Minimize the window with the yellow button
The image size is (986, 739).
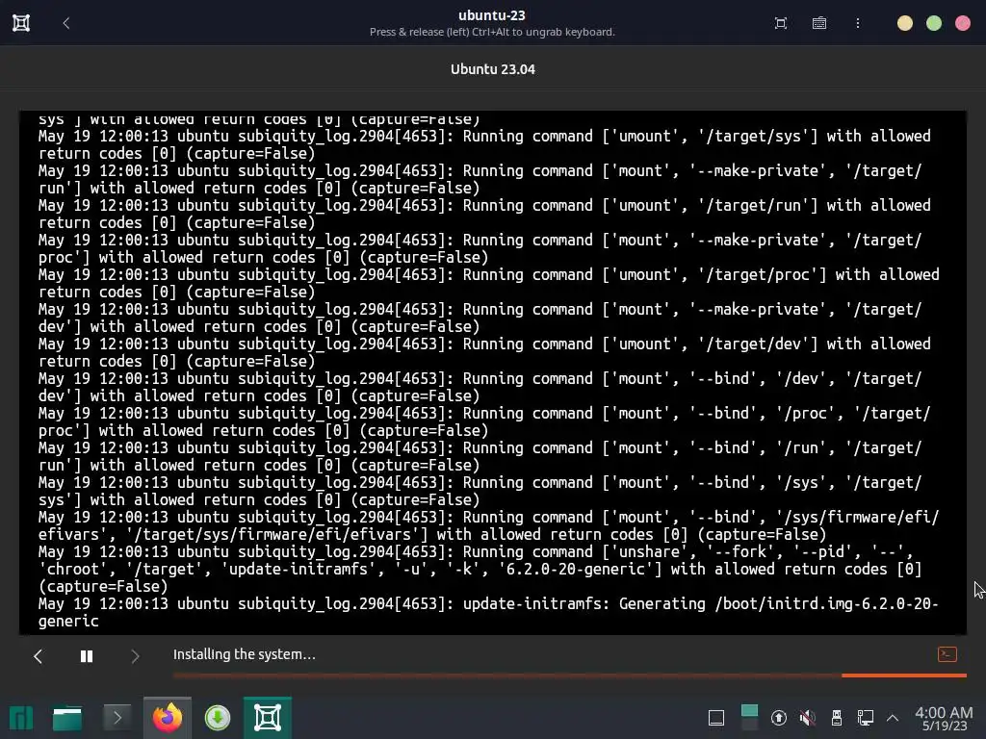click(x=904, y=23)
